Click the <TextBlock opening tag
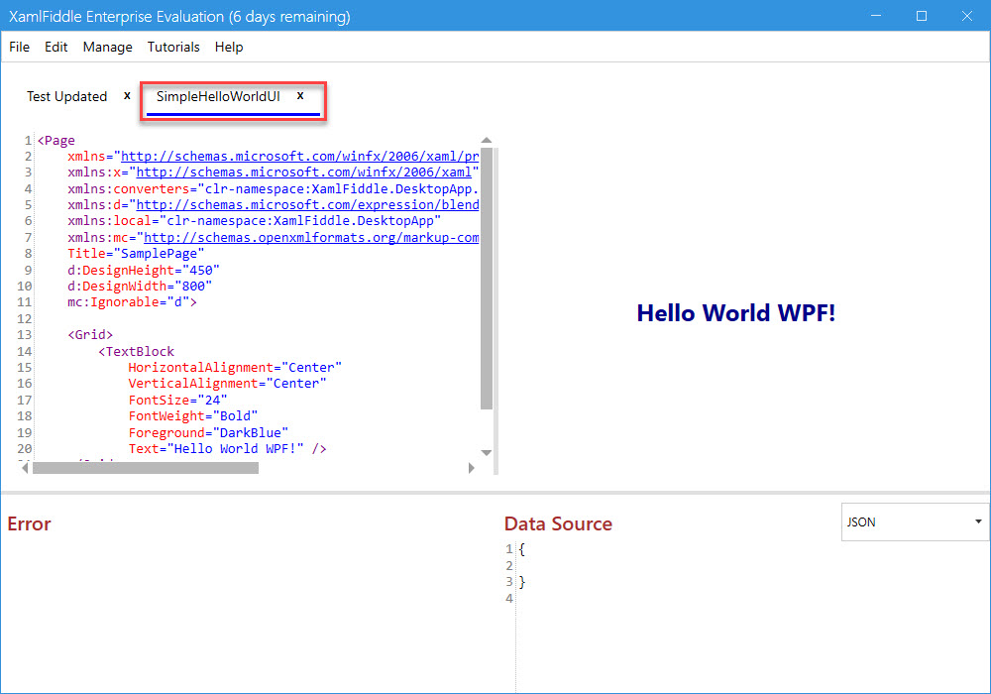 136,351
